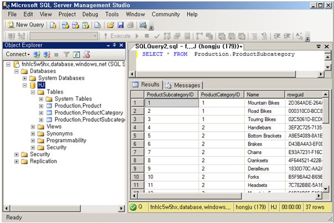The height and width of the screenshot is (223, 334).
Task: Decrease indent of the query text
Action: 277,36
